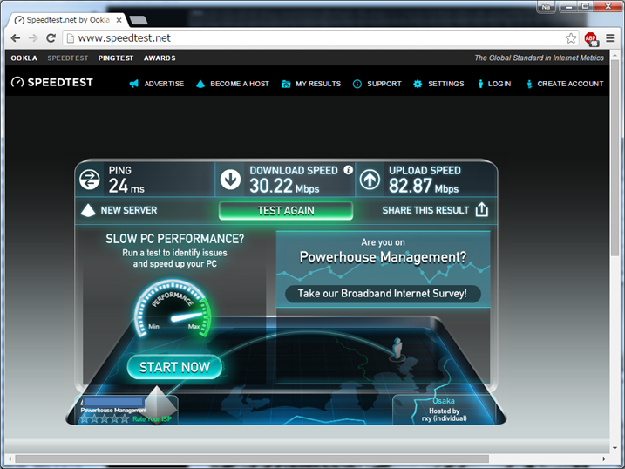Open the AWARDS top navigation item

pyautogui.click(x=160, y=58)
